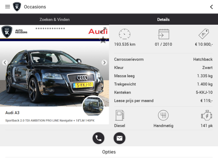Go back using the header chevron
This screenshot has height=163, width=218.
pos(211,7)
